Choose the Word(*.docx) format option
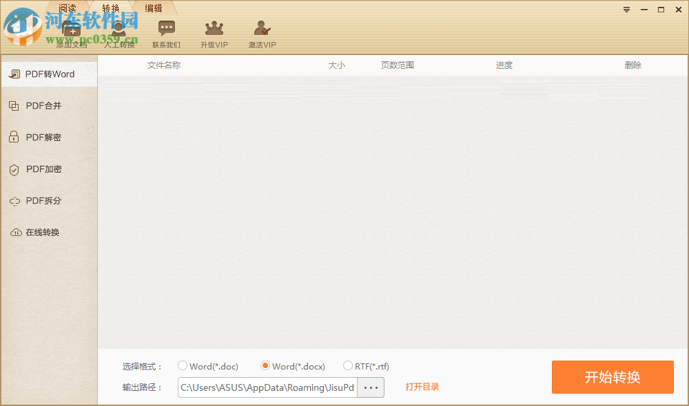This screenshot has width=689, height=406. [x=265, y=366]
